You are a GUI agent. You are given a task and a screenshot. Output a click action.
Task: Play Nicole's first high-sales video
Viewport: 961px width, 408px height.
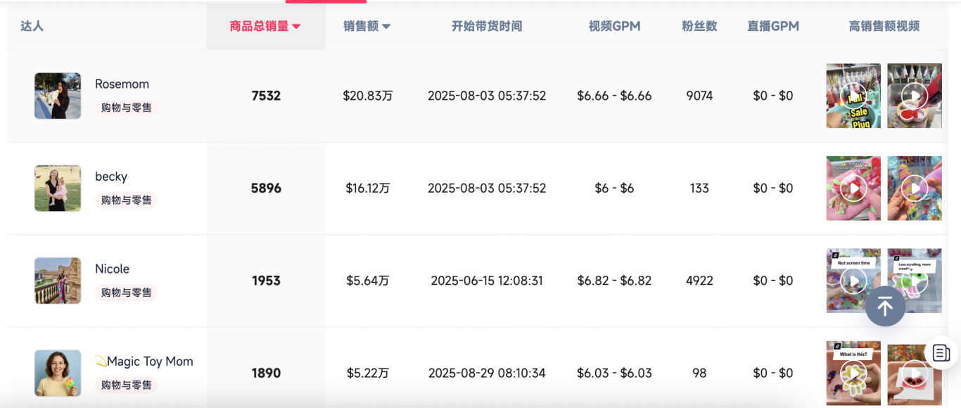(x=853, y=280)
